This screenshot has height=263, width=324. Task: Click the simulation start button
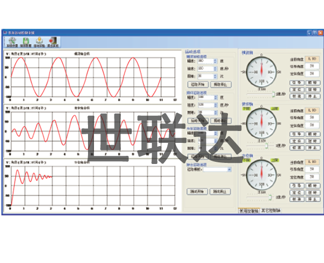pos(197,192)
